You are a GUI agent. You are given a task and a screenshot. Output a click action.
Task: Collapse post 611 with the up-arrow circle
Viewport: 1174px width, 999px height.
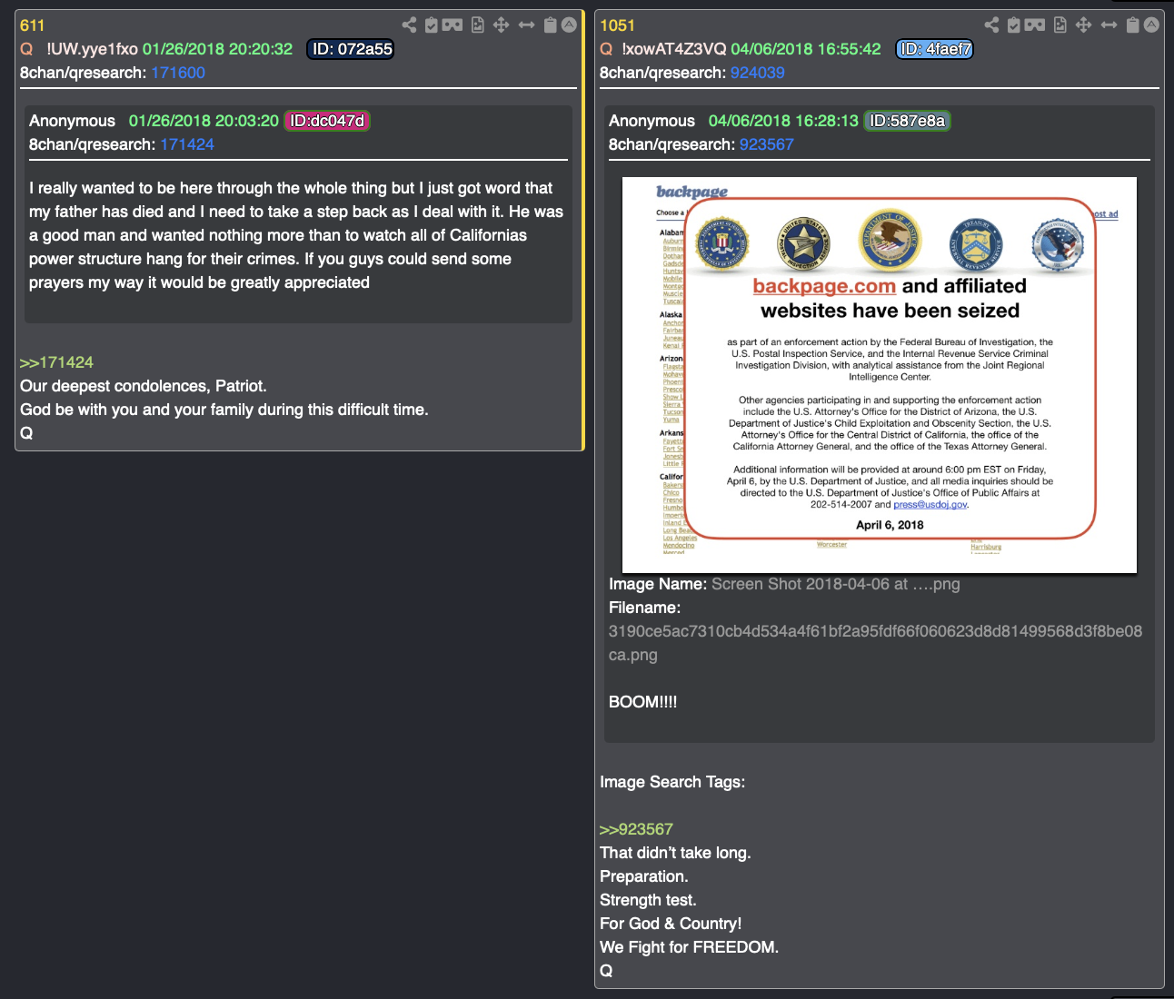coord(569,25)
